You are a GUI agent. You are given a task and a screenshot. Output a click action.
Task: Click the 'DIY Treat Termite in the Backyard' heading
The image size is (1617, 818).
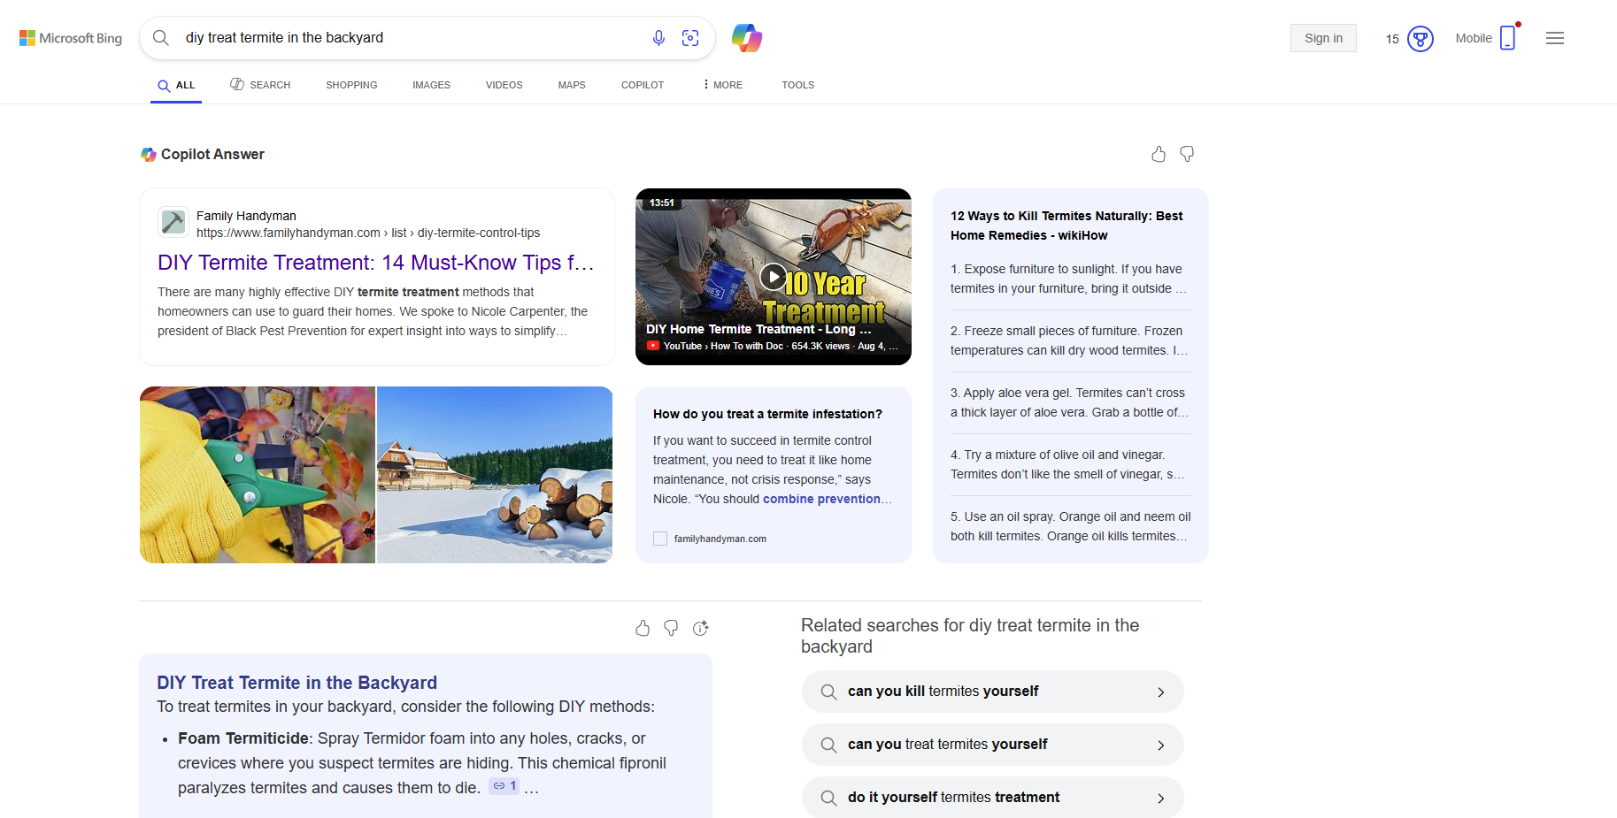point(296,683)
